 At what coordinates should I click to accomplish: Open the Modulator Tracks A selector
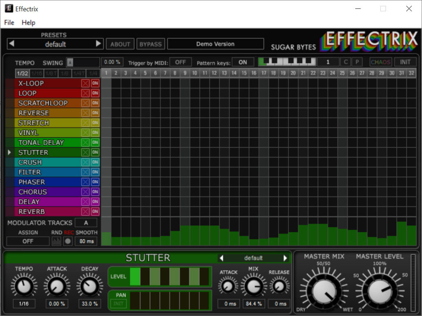[x=86, y=223]
